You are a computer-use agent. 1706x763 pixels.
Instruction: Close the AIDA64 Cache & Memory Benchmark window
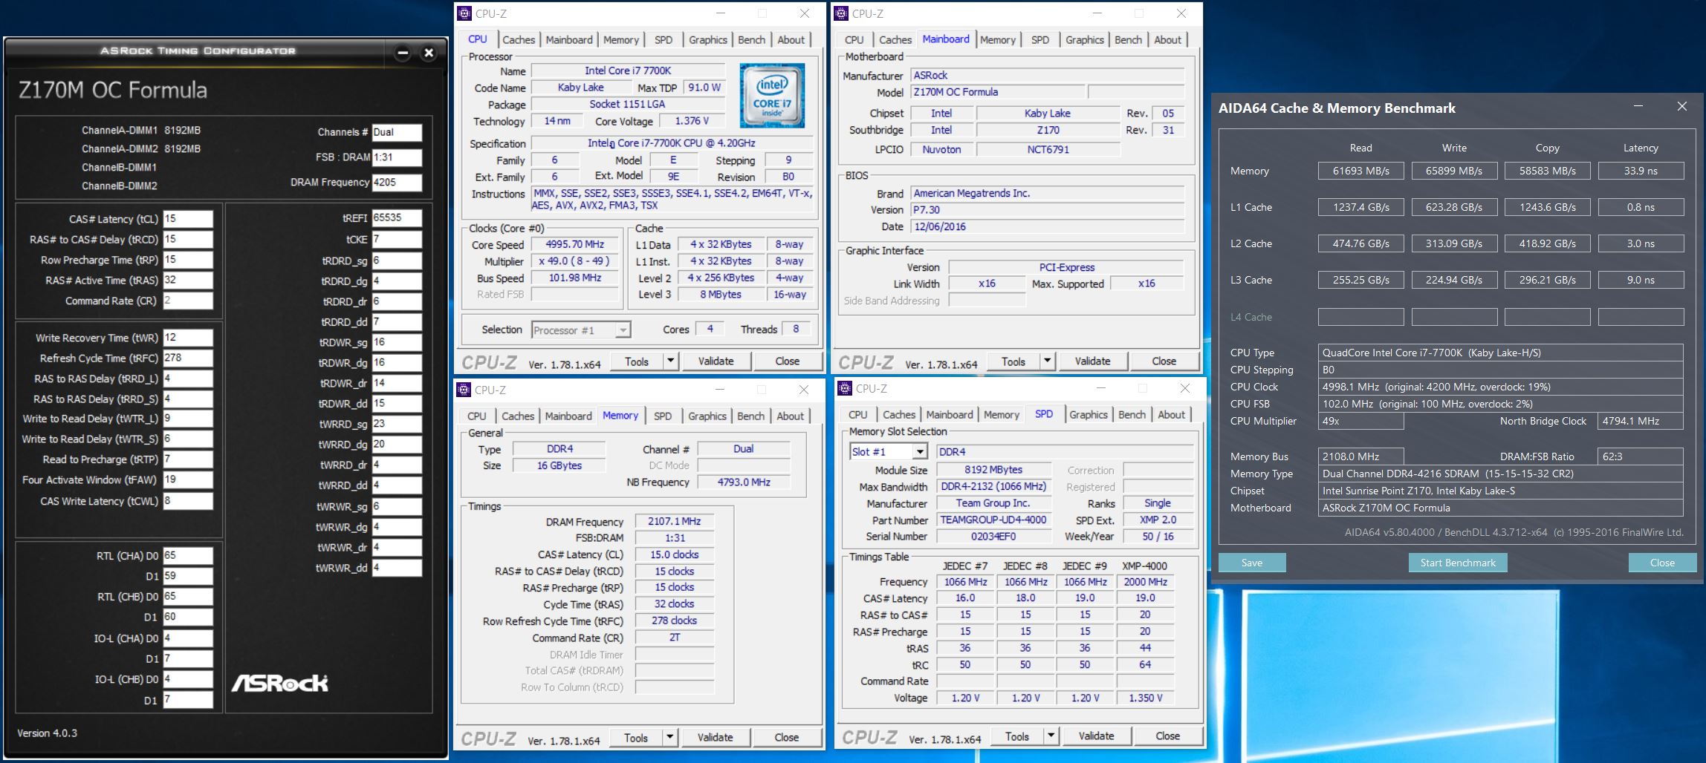click(1682, 107)
